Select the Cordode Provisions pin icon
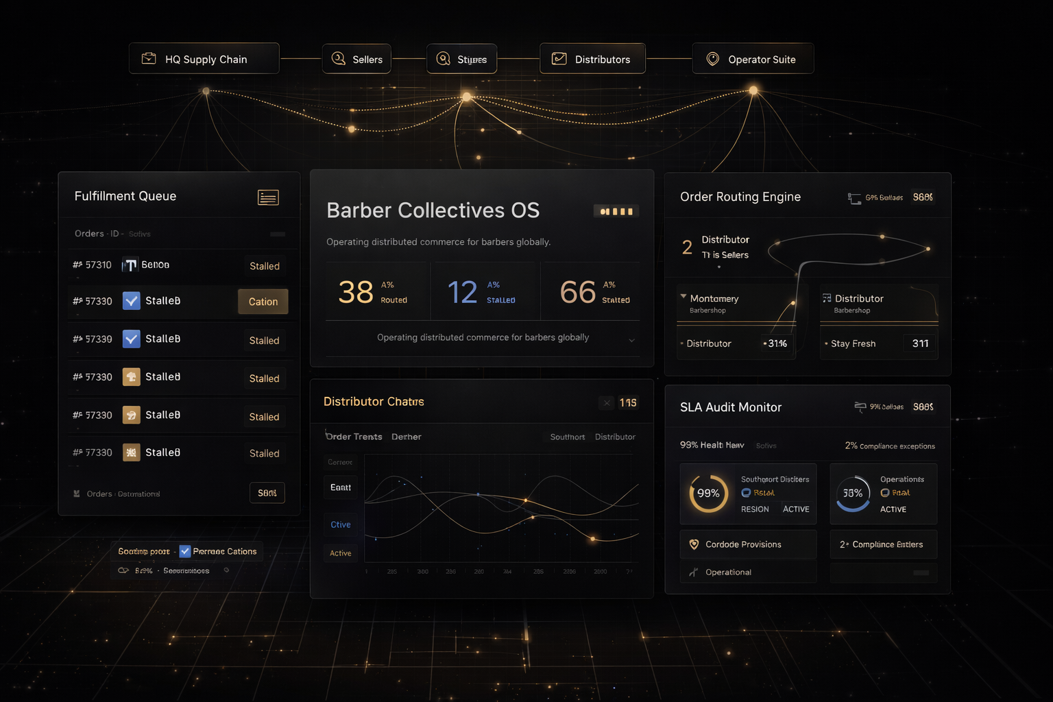This screenshot has height=702, width=1053. point(696,544)
